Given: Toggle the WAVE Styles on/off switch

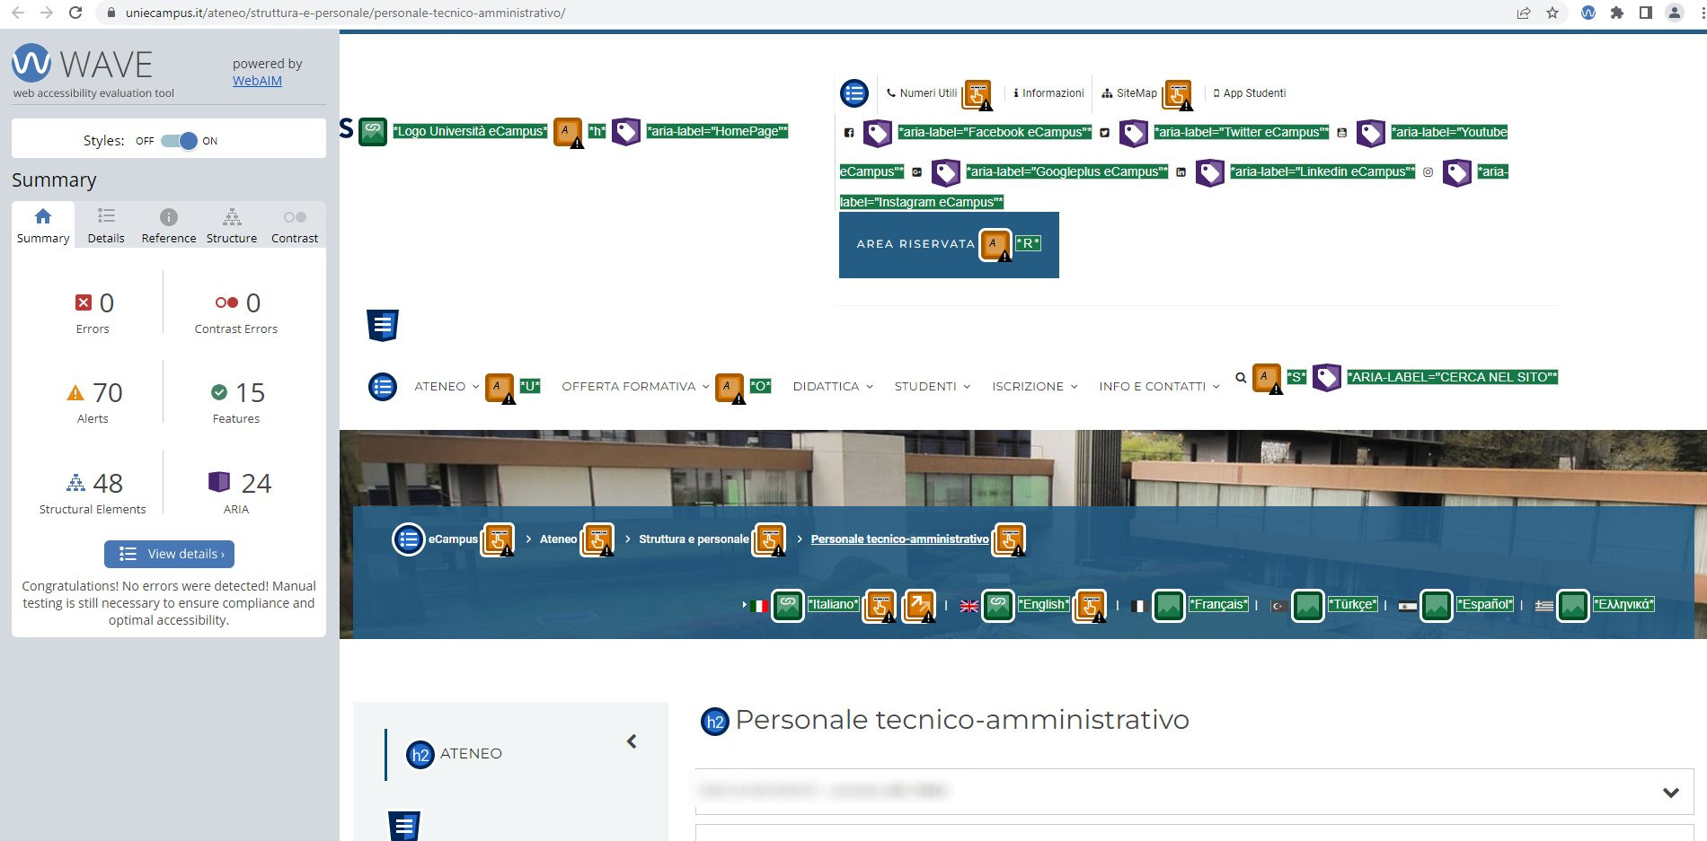Looking at the screenshot, I should tap(179, 141).
